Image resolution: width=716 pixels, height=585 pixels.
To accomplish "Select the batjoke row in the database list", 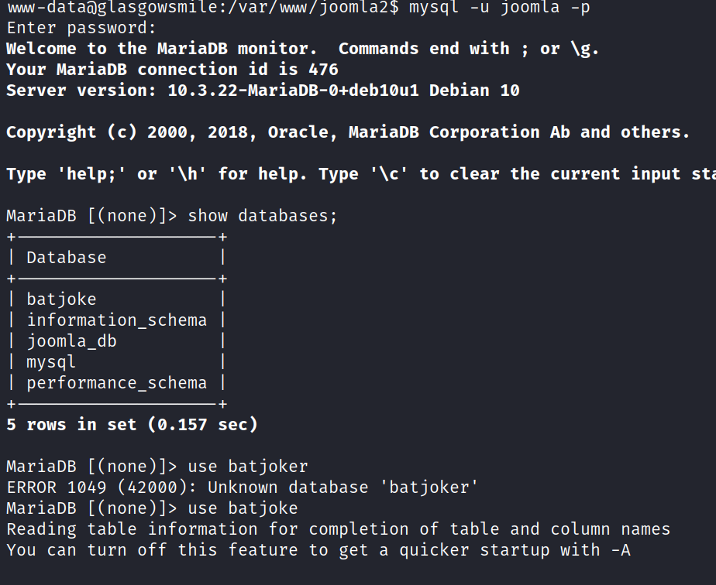I will 62,299.
